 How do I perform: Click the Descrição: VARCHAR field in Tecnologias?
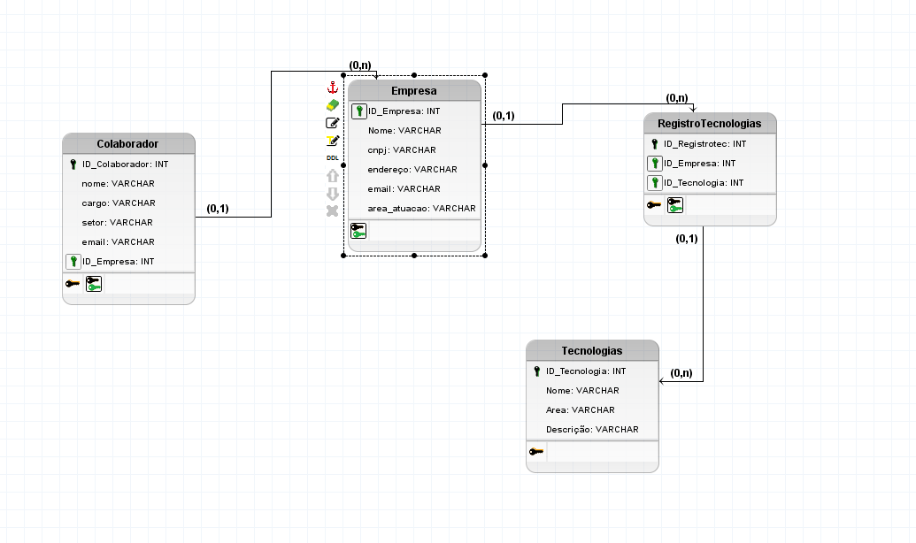click(591, 430)
